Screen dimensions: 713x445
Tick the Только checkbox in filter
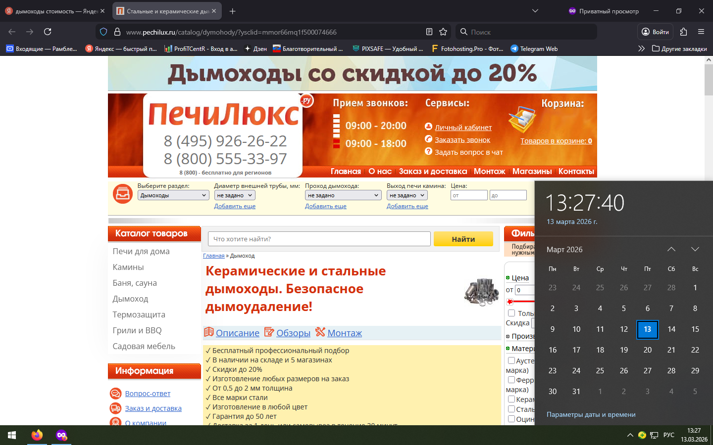point(511,313)
